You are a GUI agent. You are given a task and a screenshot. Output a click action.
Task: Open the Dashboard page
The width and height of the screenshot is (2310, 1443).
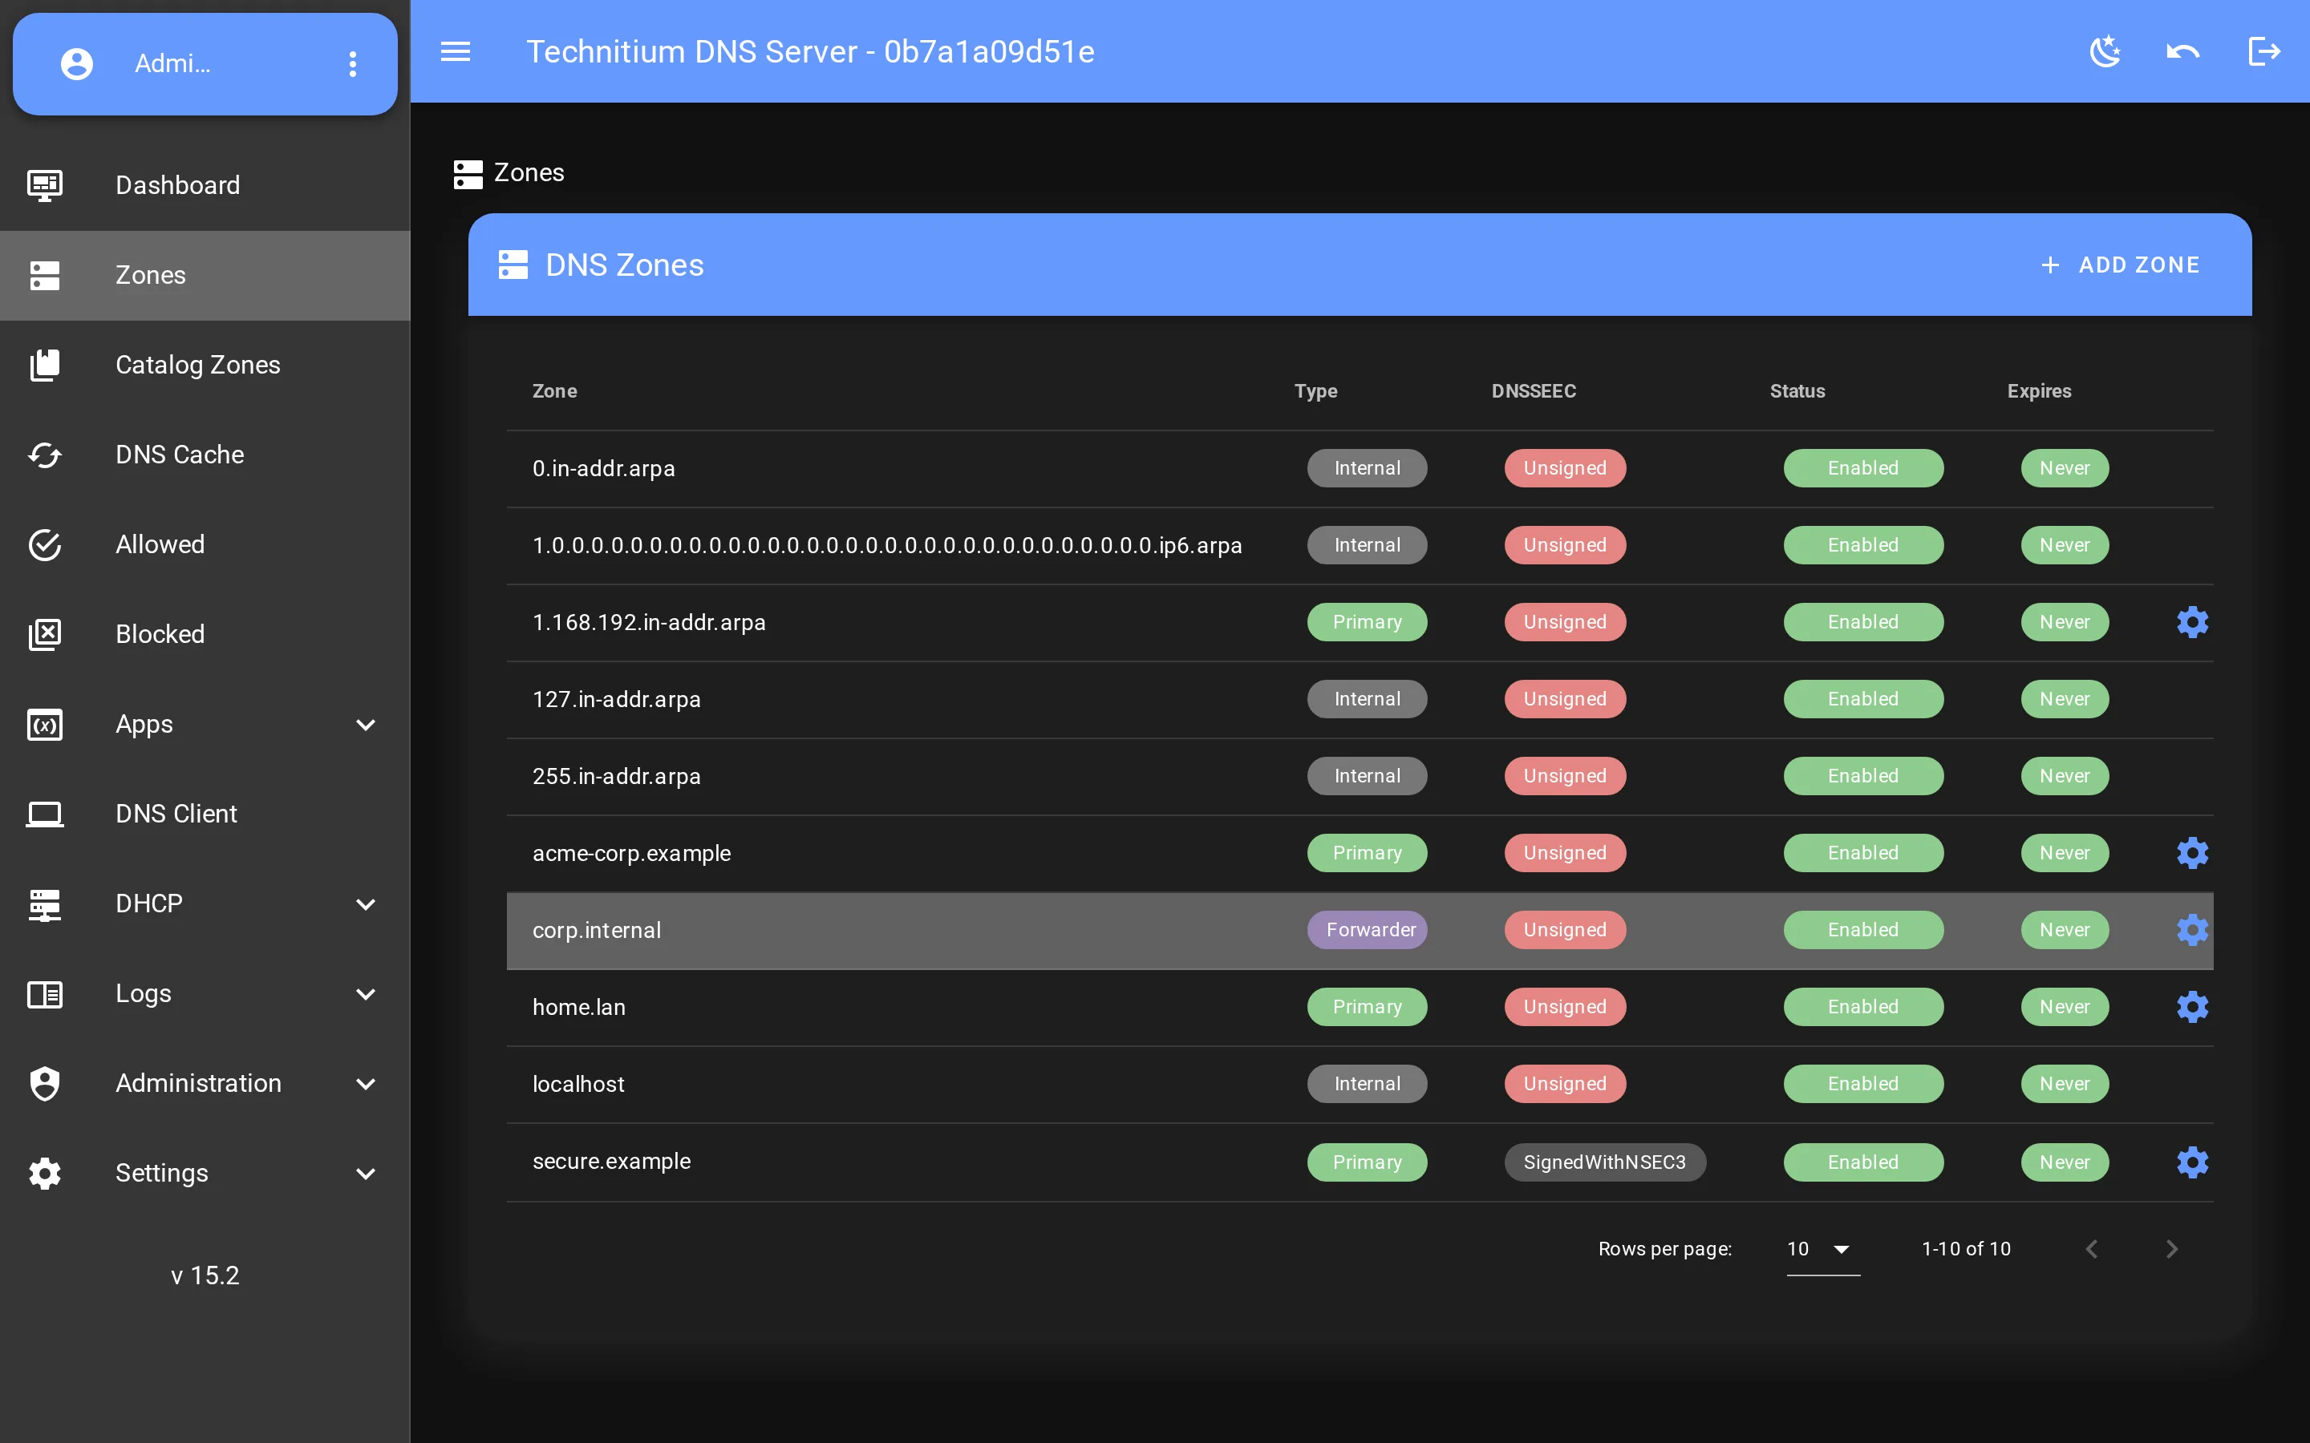click(x=205, y=185)
